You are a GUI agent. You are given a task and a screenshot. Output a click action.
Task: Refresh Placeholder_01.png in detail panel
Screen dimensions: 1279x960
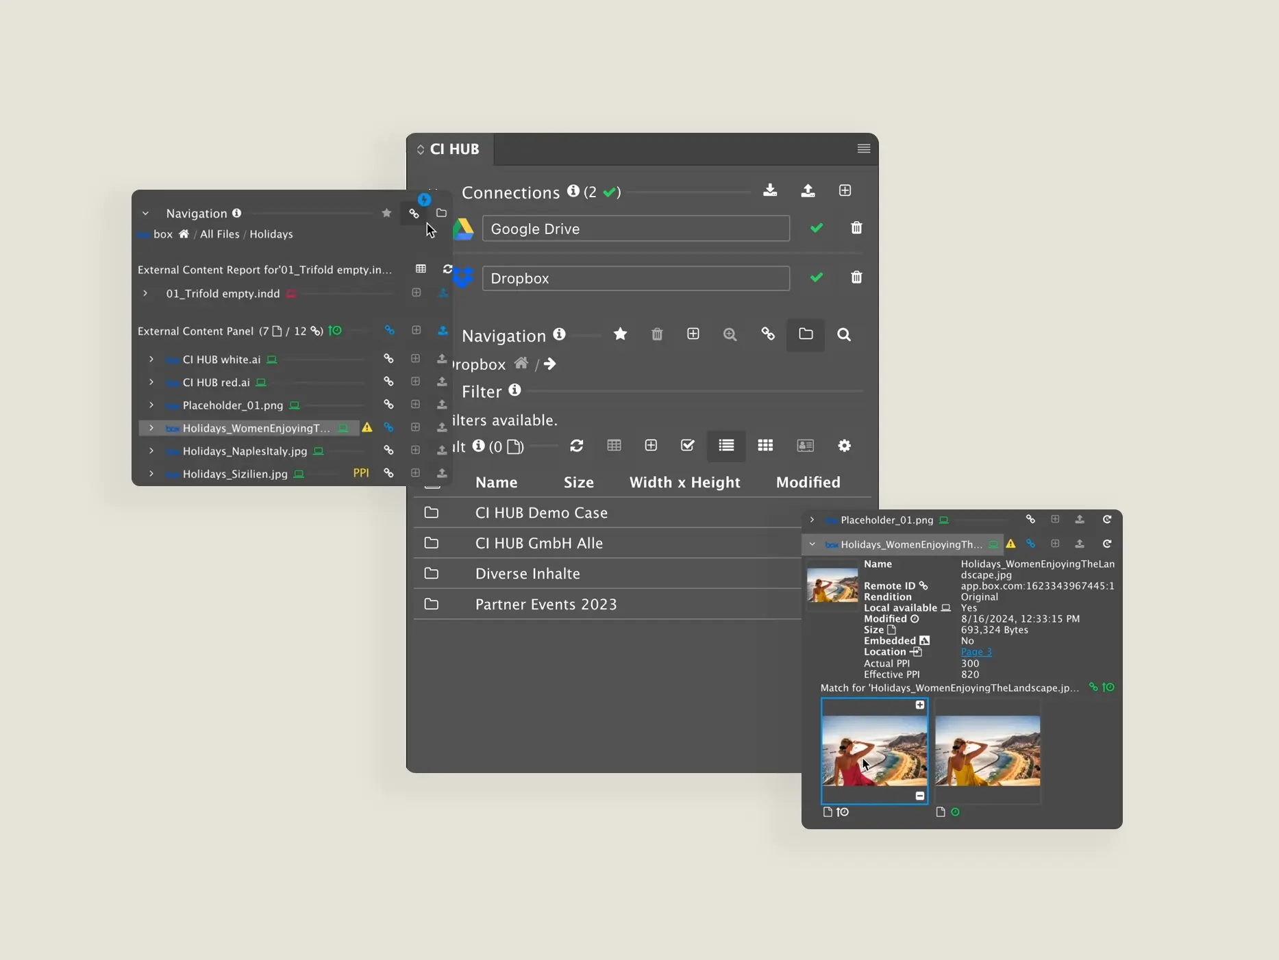click(x=1106, y=520)
